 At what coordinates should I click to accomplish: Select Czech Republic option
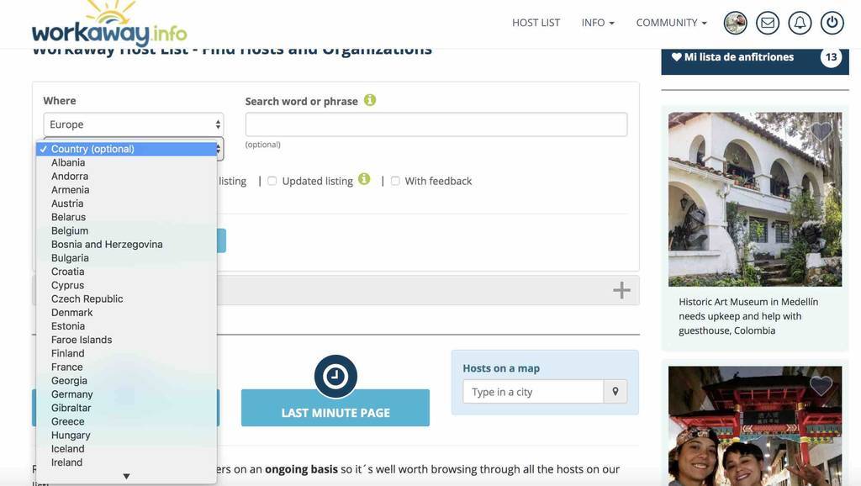pyautogui.click(x=126, y=298)
